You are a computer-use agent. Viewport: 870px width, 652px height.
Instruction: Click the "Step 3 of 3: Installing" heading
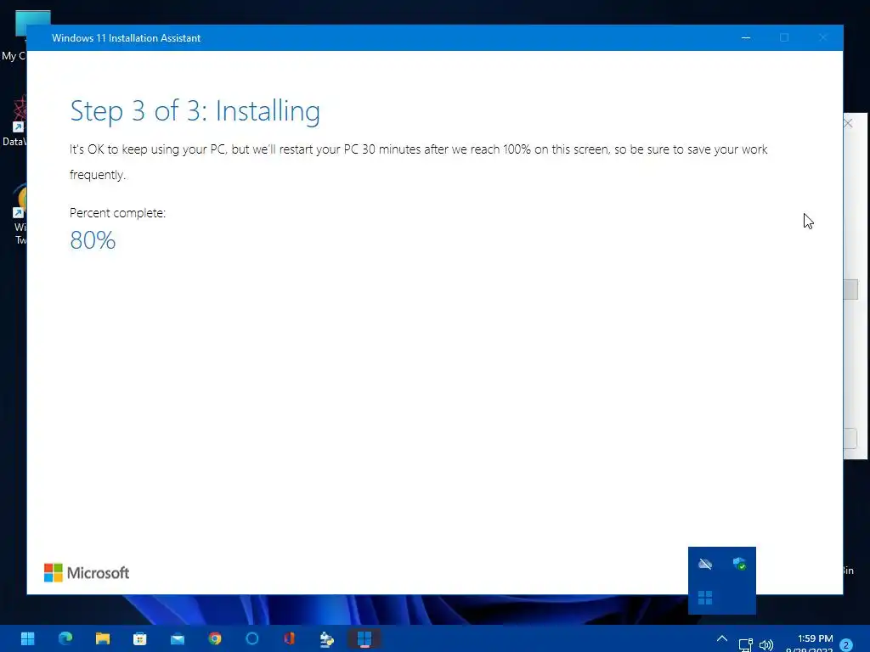click(x=195, y=111)
